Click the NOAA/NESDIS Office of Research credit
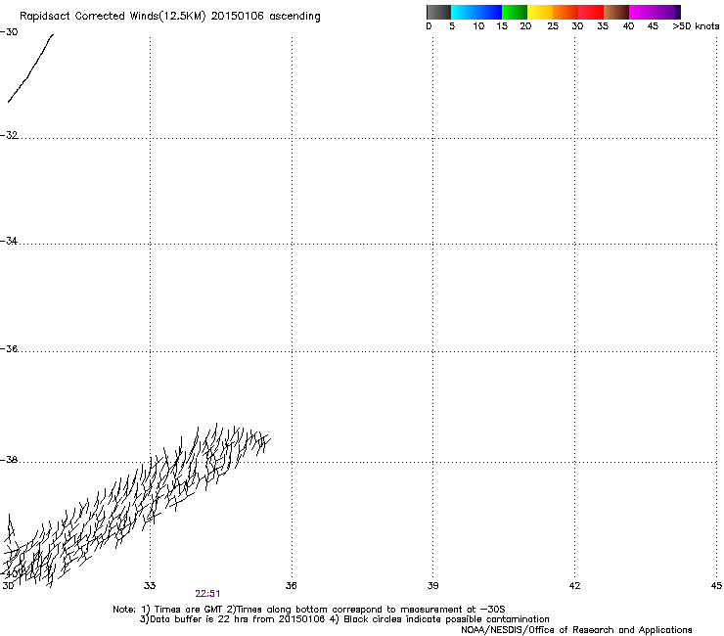 pos(576,630)
